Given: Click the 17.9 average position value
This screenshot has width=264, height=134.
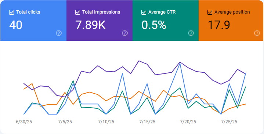Looking at the screenshot, I should [x=219, y=25].
